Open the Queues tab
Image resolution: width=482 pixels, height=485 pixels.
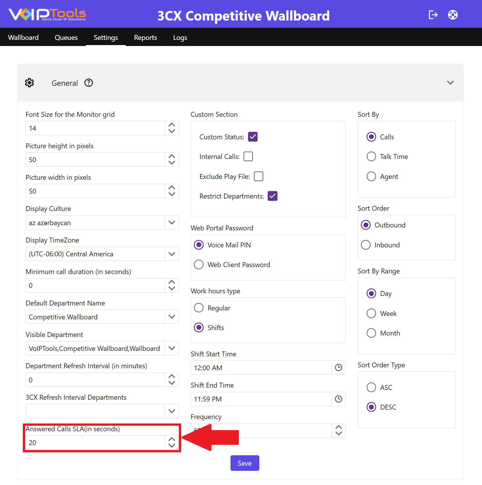point(66,38)
